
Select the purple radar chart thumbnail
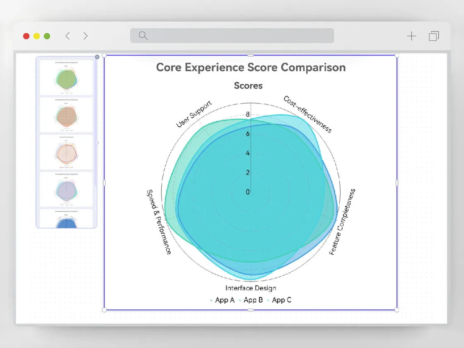66,188
